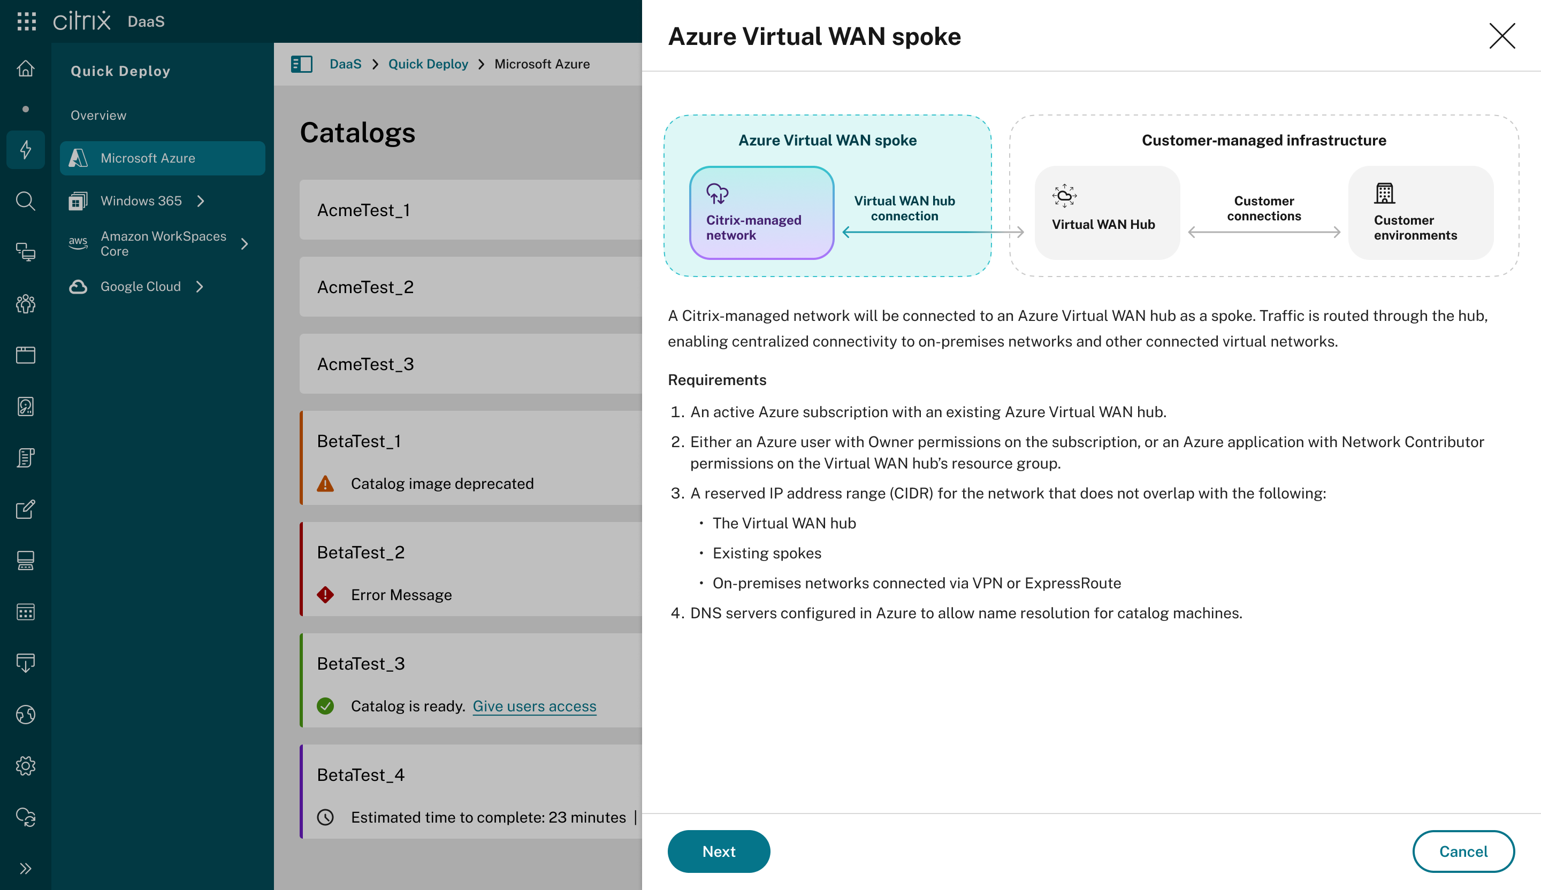Image resolution: width=1541 pixels, height=890 pixels.
Task: Open the AcmeTest_2 catalog card
Action: coord(470,287)
